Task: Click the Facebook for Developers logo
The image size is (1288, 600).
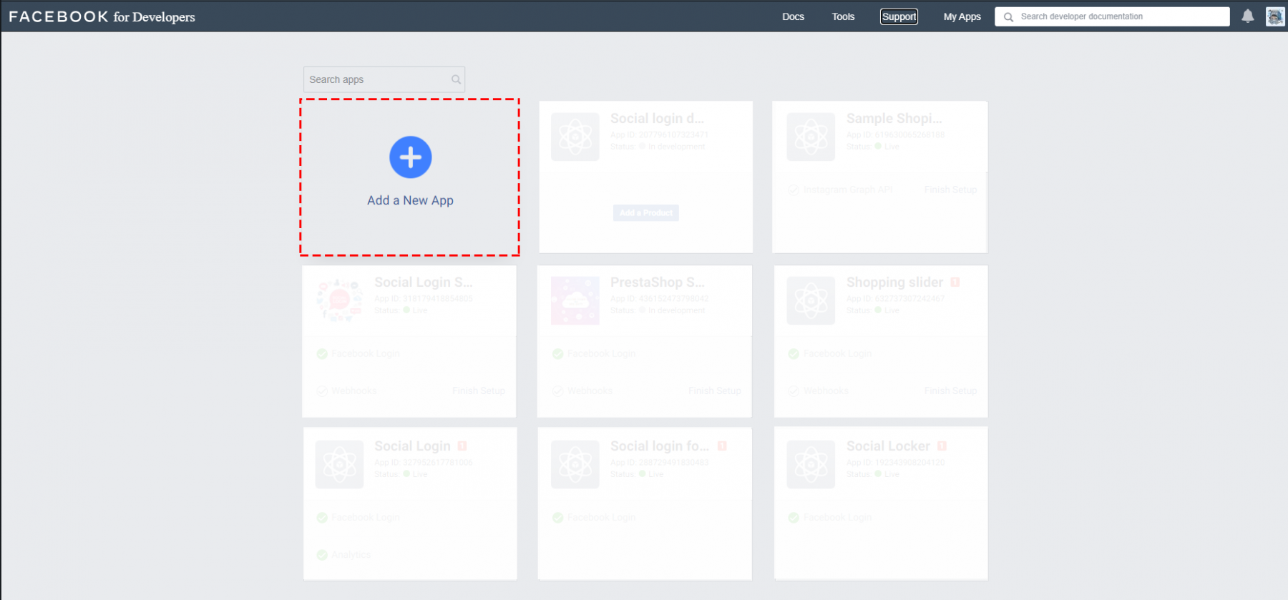Action: pyautogui.click(x=102, y=16)
